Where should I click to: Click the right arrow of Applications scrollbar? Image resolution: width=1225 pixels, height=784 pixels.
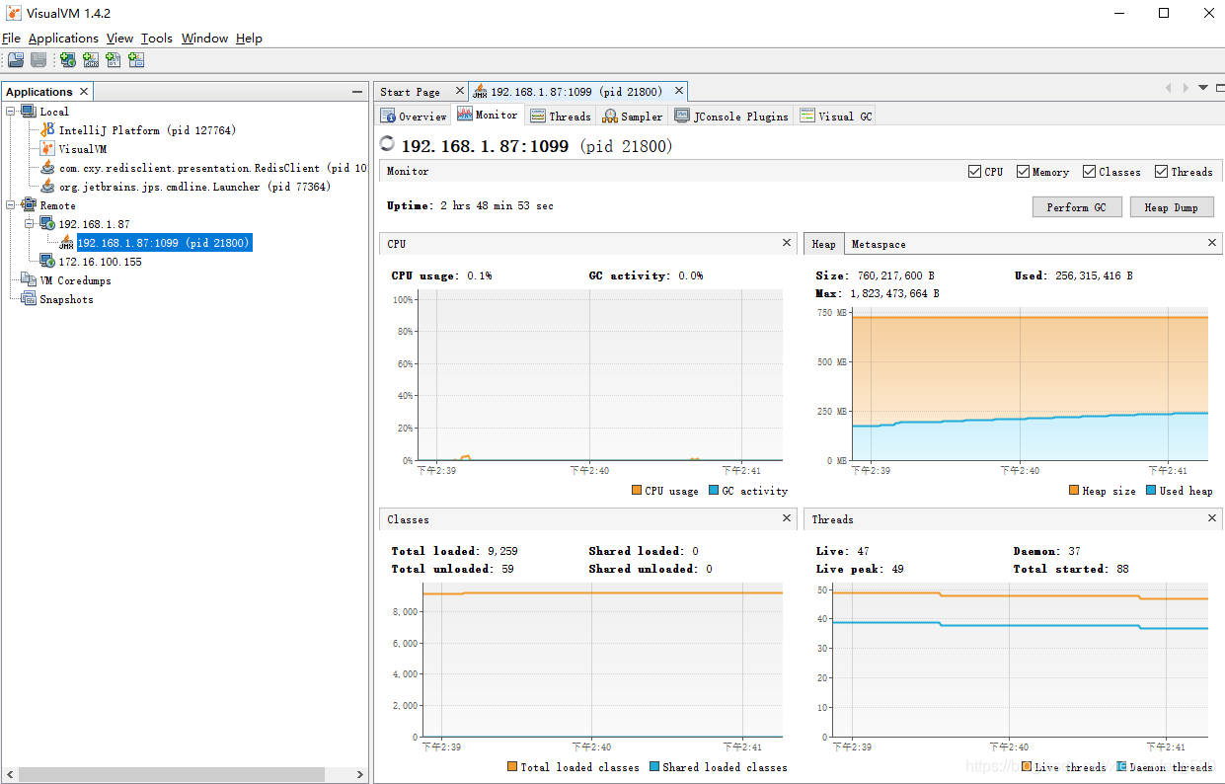pyautogui.click(x=359, y=775)
